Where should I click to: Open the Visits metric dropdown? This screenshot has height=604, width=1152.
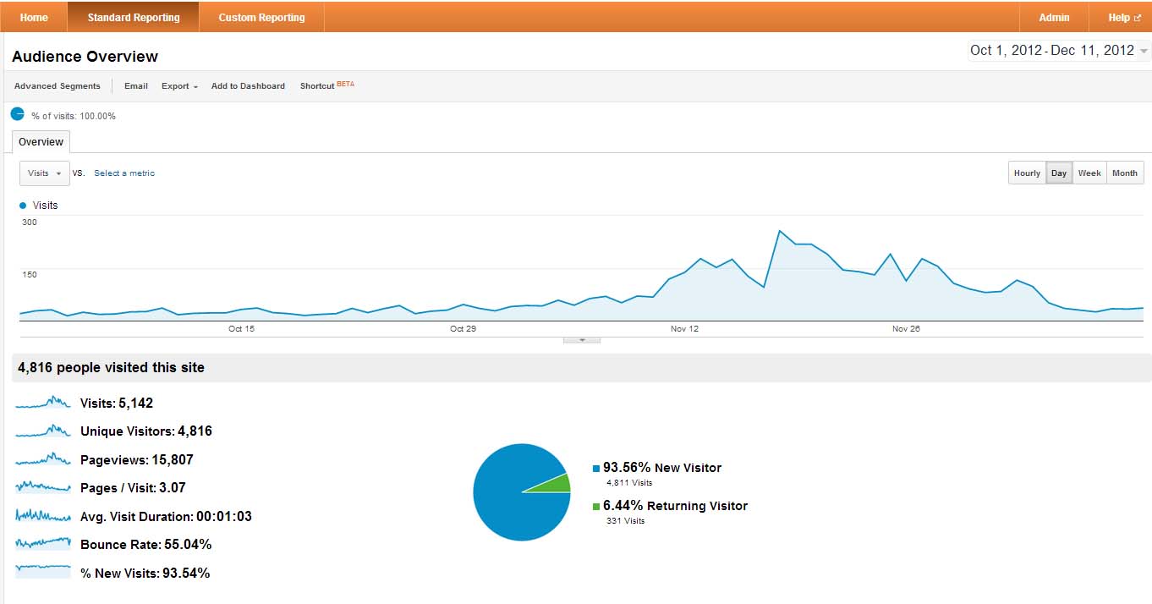pos(45,173)
